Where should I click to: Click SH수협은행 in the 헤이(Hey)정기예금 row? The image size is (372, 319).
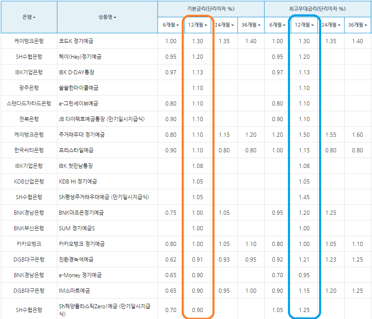(29, 57)
